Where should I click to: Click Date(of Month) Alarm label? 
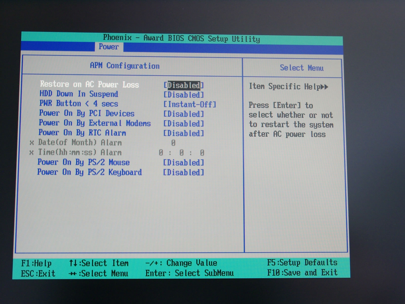[x=80, y=143]
